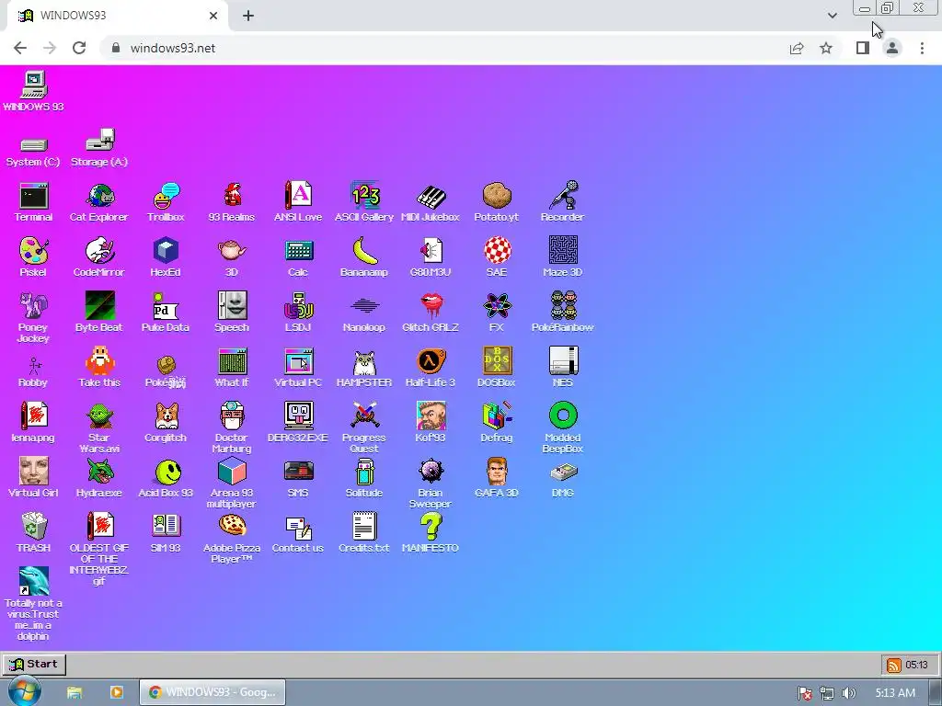Open a new browser tab

point(248,16)
